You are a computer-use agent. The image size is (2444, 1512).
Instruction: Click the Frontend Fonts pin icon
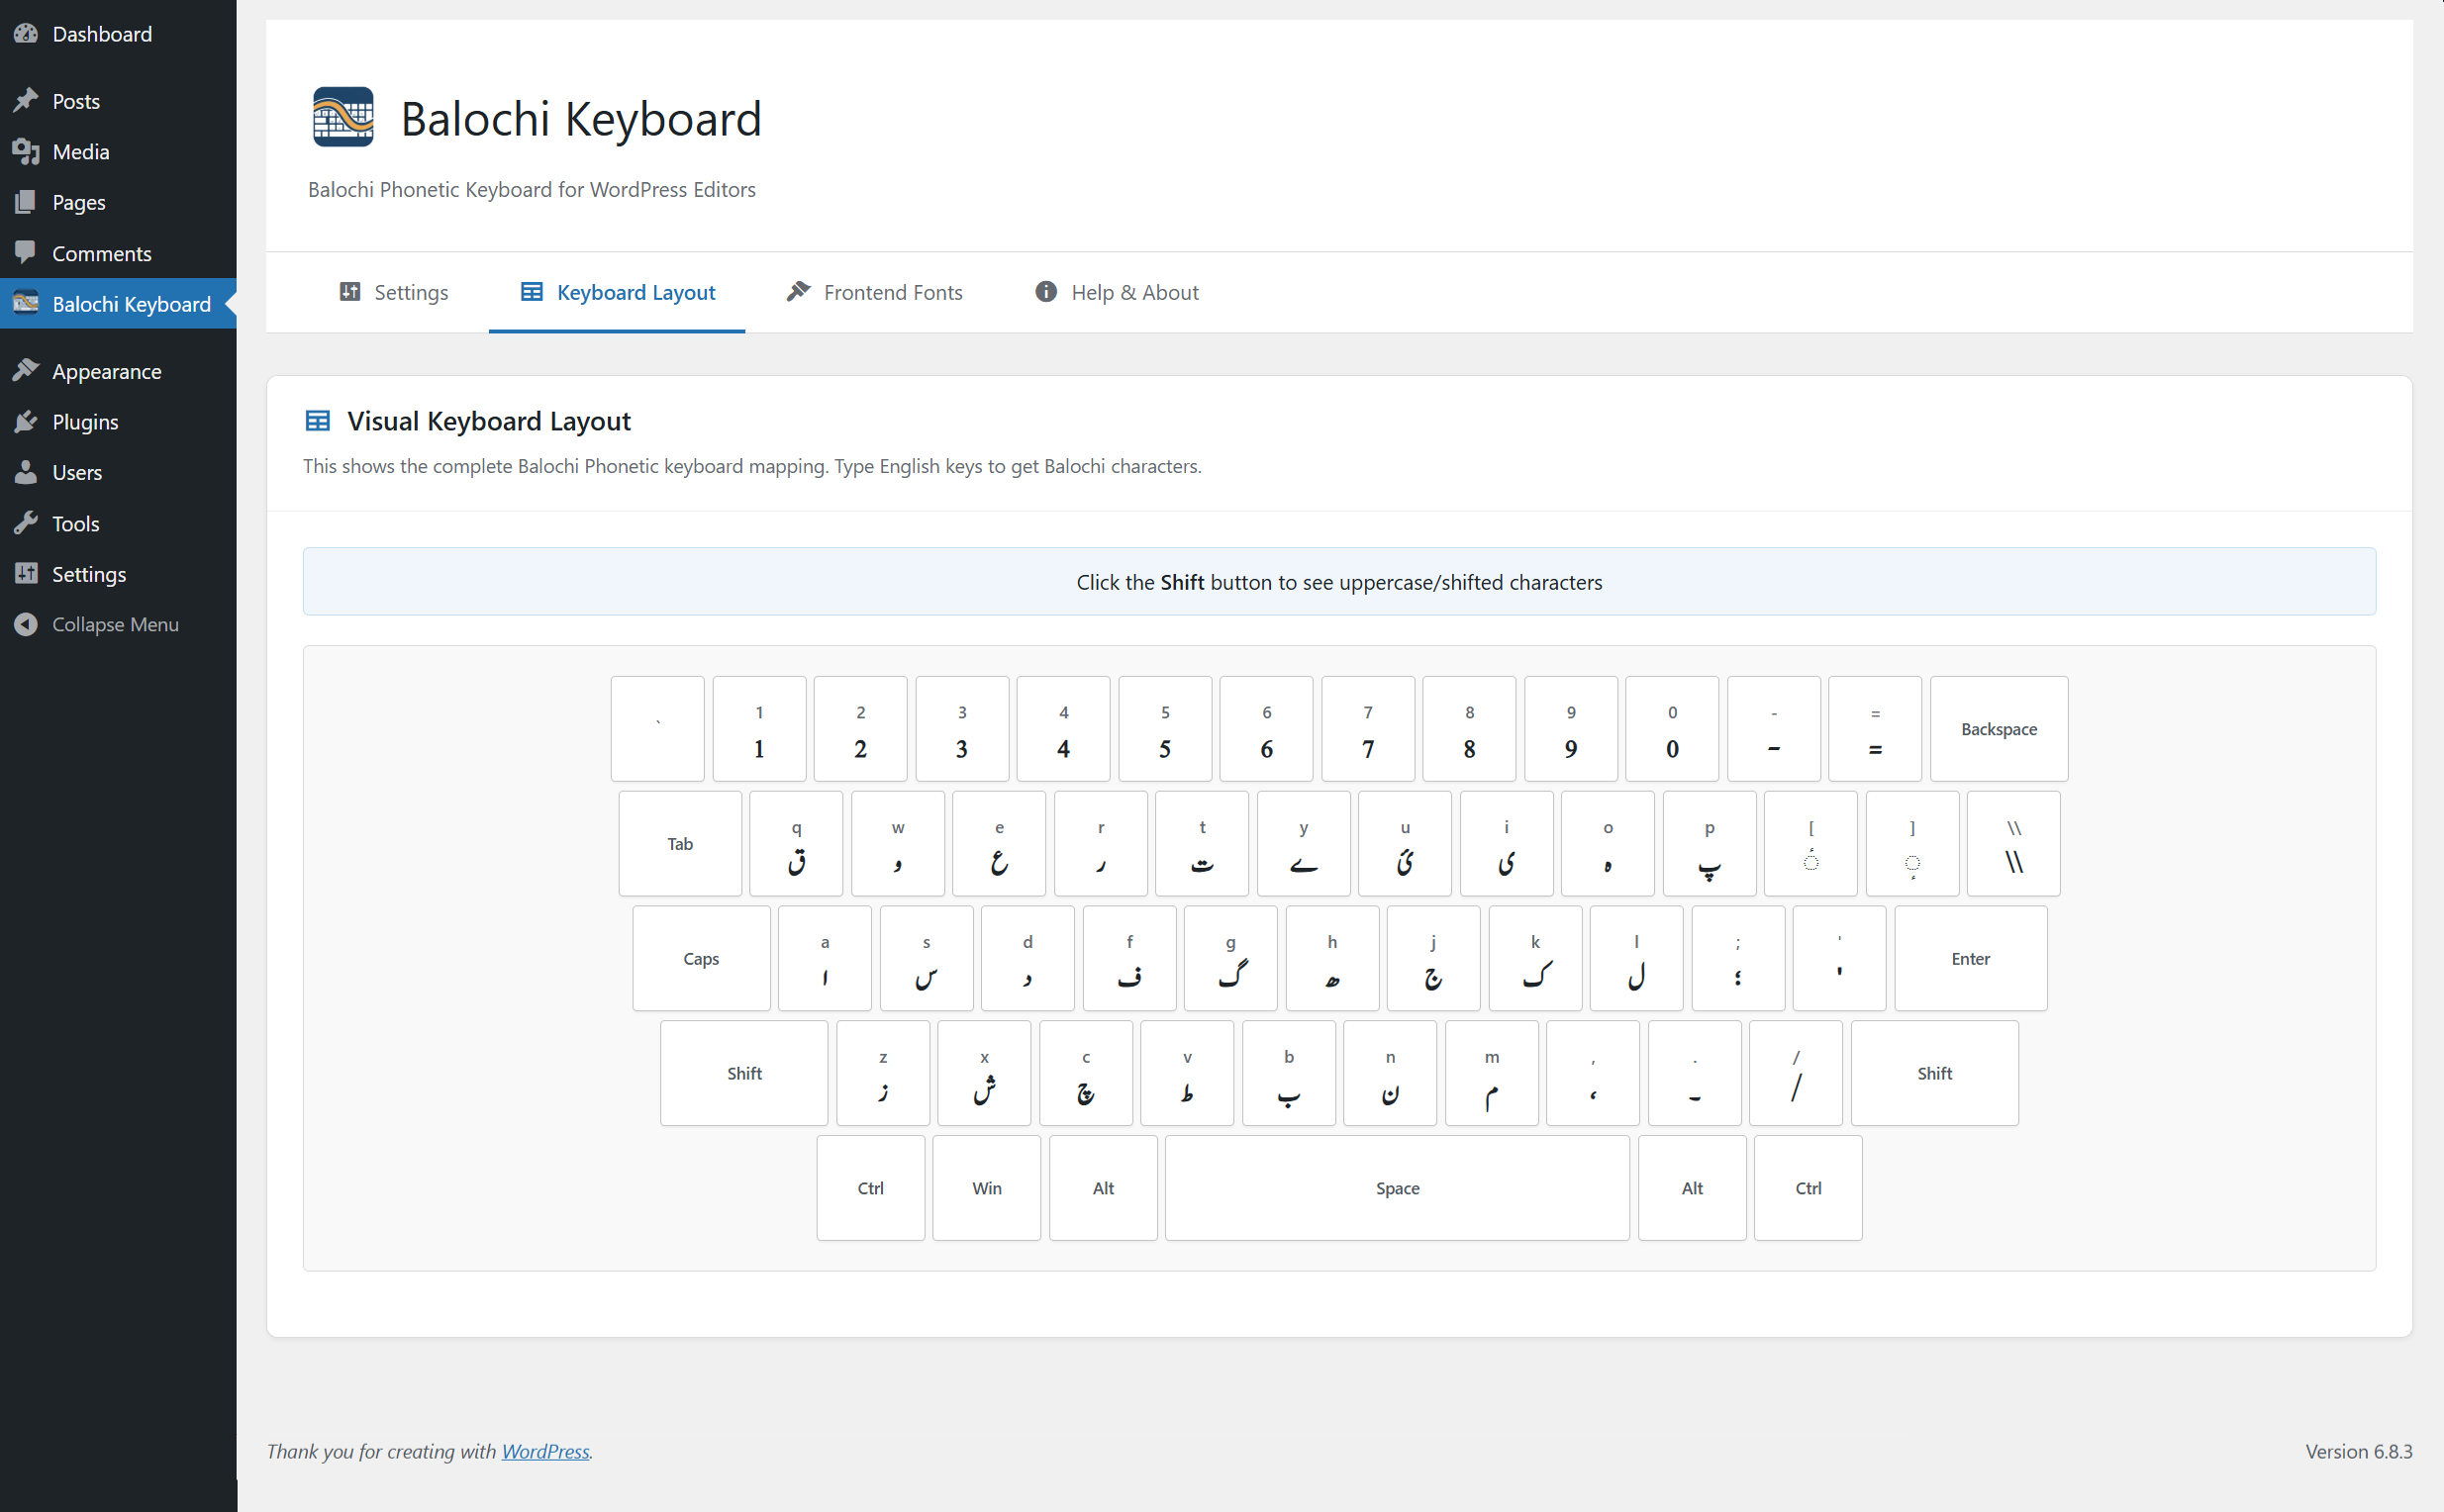click(797, 292)
